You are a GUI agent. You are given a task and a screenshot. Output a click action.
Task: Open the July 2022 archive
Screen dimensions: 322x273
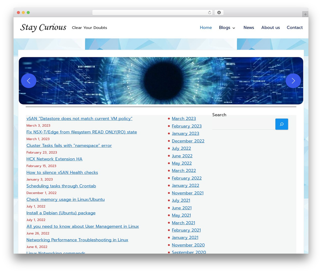pos(181,148)
